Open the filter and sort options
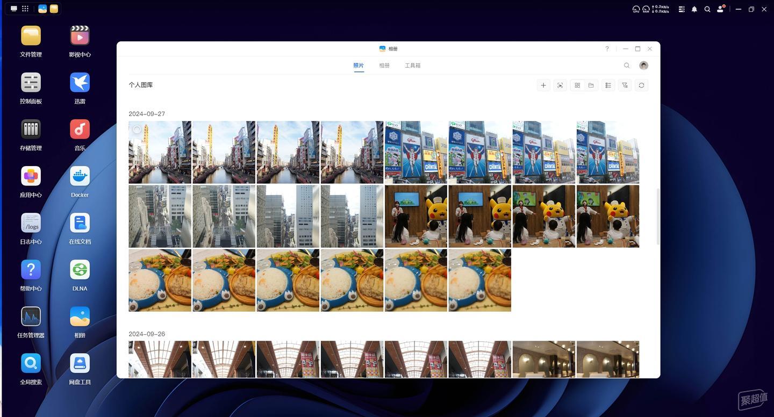Viewport: 774px width, 417px height. tap(625, 85)
